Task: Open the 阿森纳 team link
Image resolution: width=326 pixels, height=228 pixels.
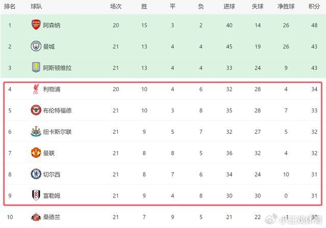Action: (52, 25)
